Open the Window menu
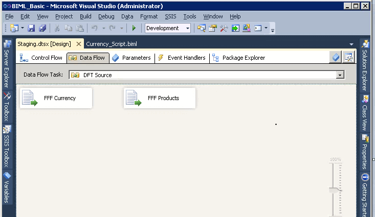 coord(213,16)
